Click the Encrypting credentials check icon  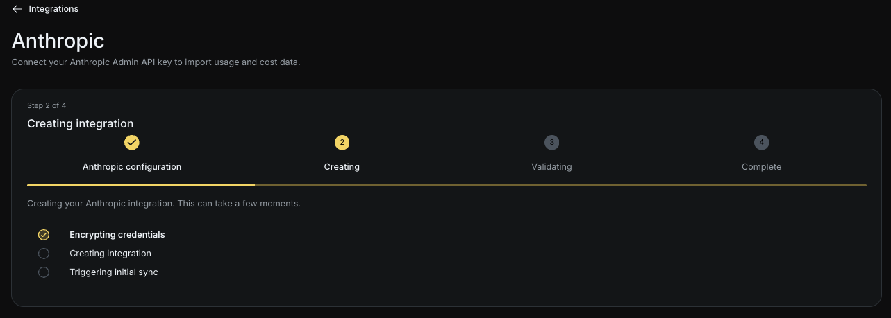coord(44,235)
